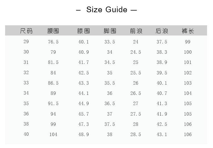Select the 脚围 column header
This screenshot has height=148, width=213.
[x=110, y=31]
